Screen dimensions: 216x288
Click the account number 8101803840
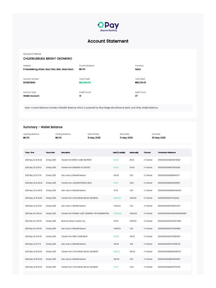coord(29,83)
